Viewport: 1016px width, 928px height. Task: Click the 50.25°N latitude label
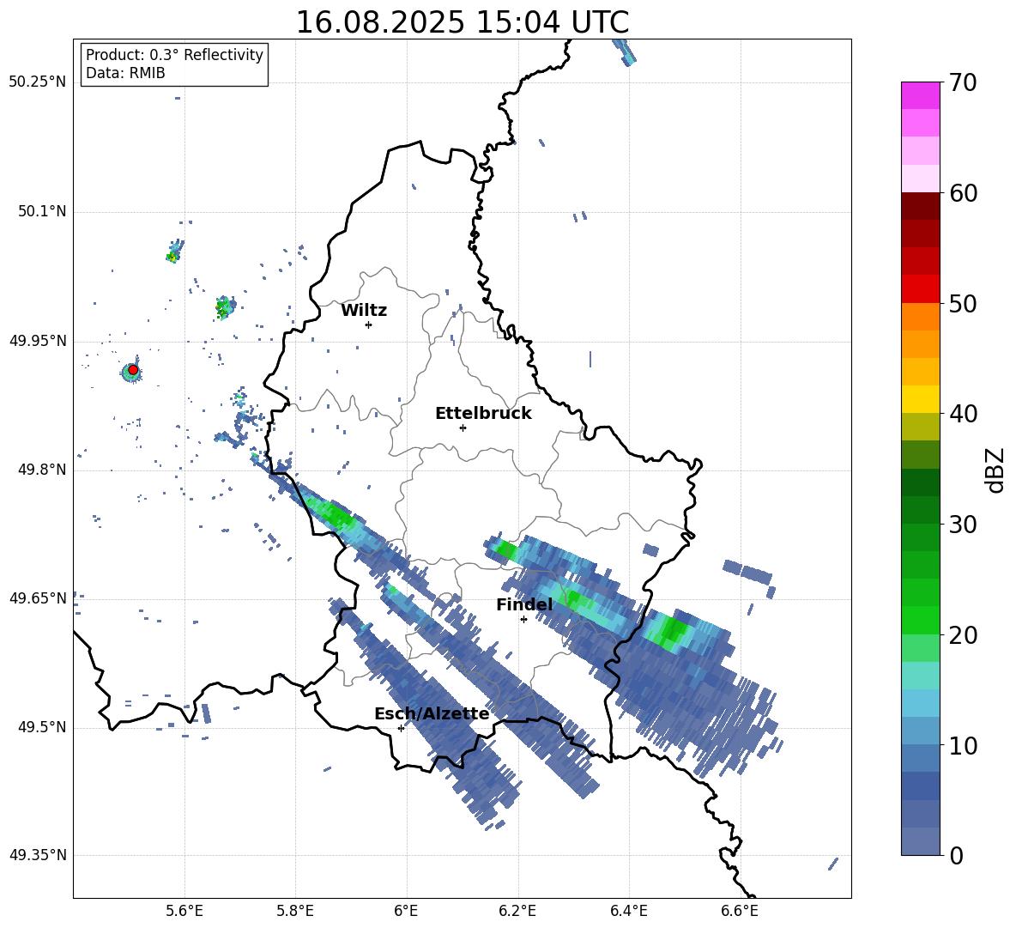38,82
